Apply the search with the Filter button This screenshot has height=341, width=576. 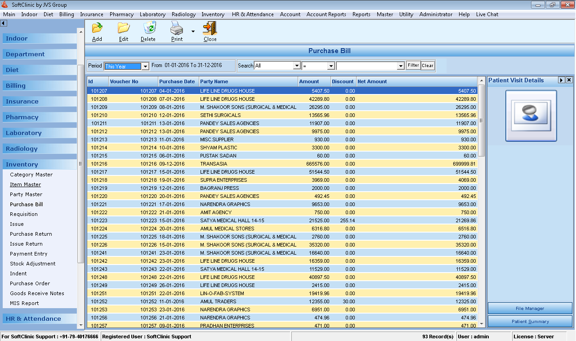(x=413, y=65)
